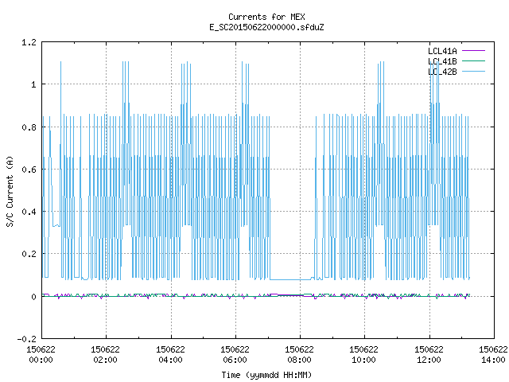
Task: Click the green LCL41B legend line sample
Action: point(473,60)
